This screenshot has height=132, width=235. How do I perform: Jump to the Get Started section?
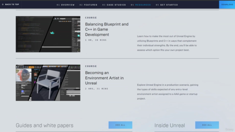pos(167,5)
